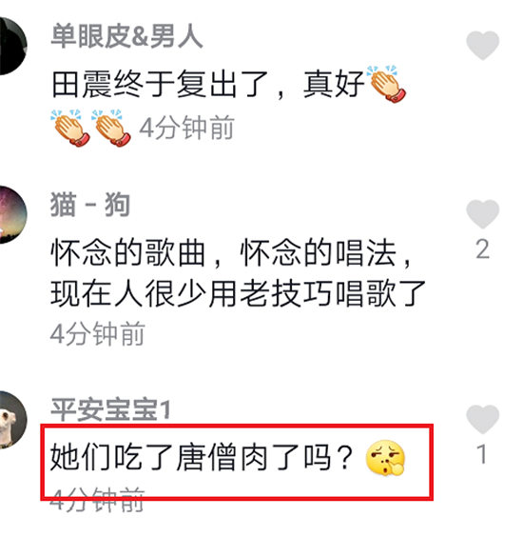The image size is (523, 537).
Task: Open 平安宝宝1's profile picture
Action: pyautogui.click(x=12, y=420)
